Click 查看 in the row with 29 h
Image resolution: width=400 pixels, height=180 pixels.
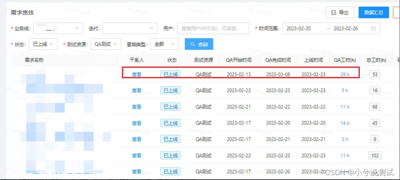[x=137, y=74]
